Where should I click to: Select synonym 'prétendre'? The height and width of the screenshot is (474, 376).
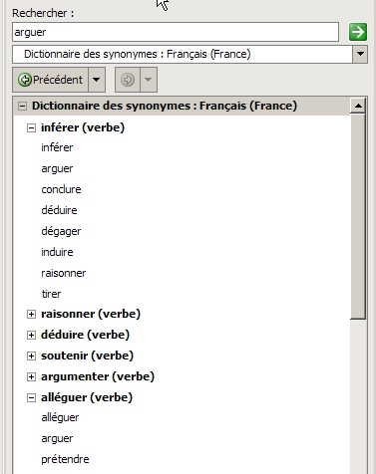coord(65,459)
